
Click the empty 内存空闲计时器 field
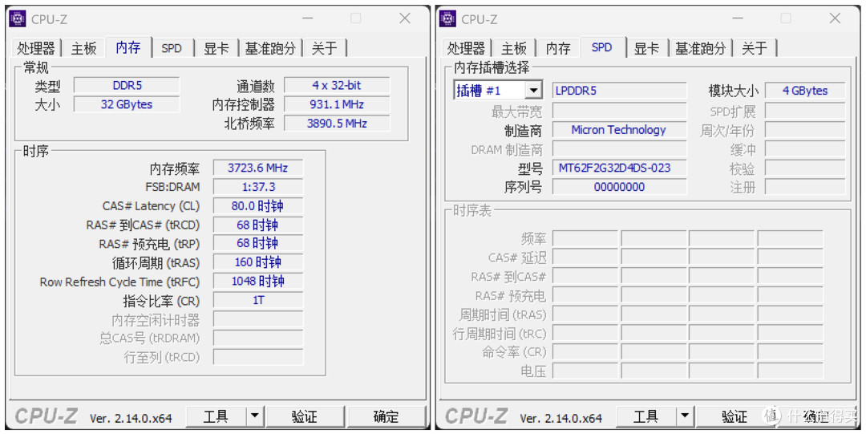click(x=258, y=319)
